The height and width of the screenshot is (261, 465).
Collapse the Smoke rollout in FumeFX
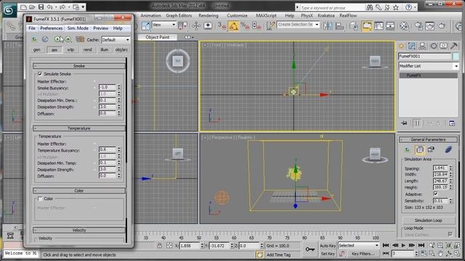point(79,66)
